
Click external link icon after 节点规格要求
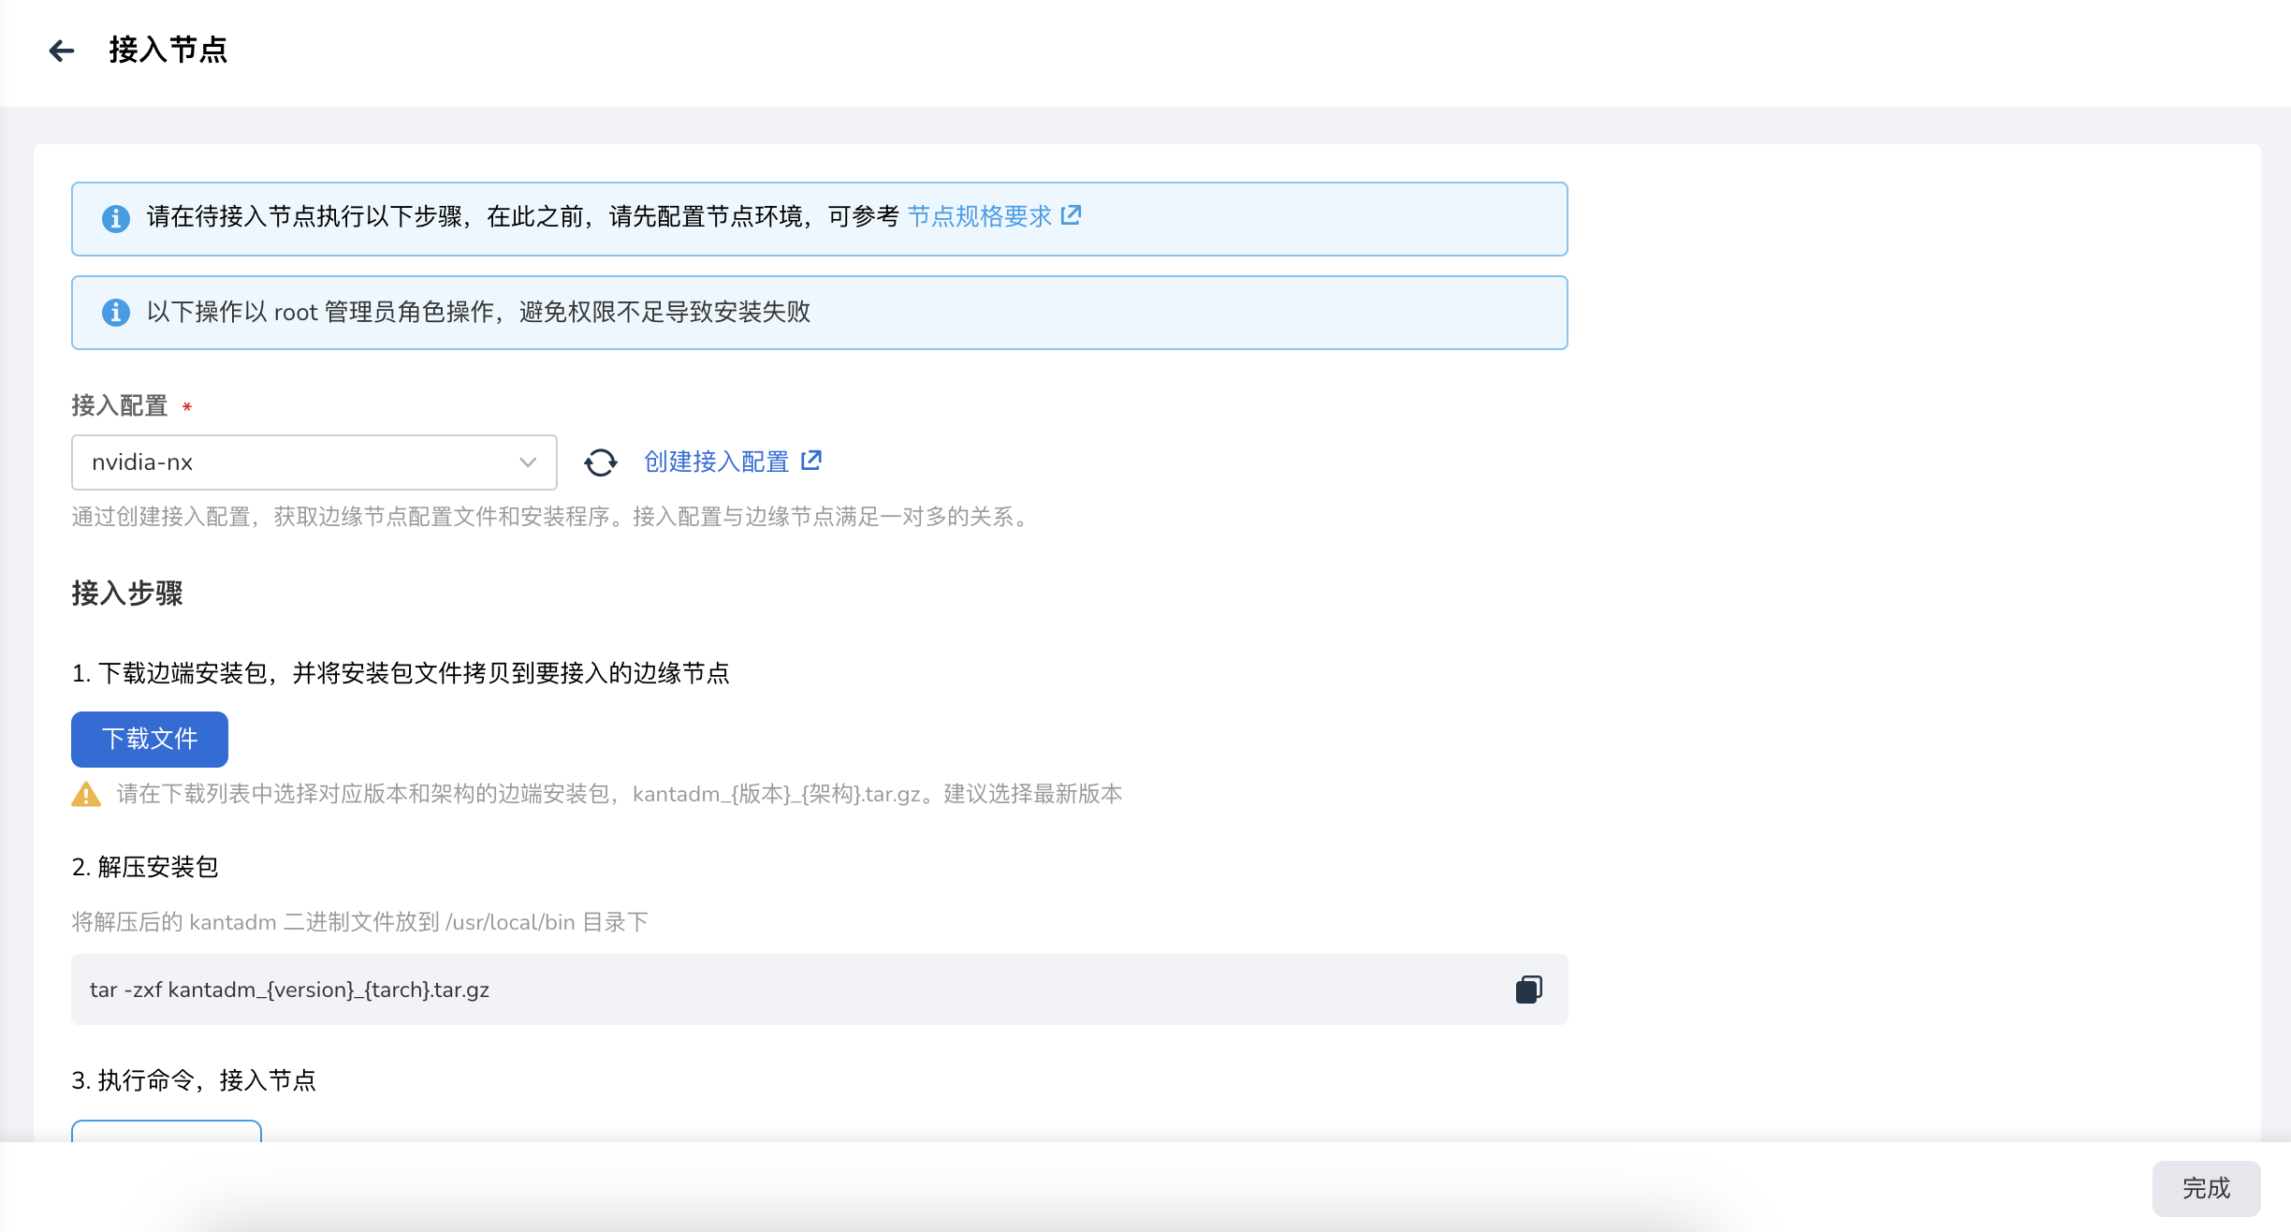[x=1072, y=215]
